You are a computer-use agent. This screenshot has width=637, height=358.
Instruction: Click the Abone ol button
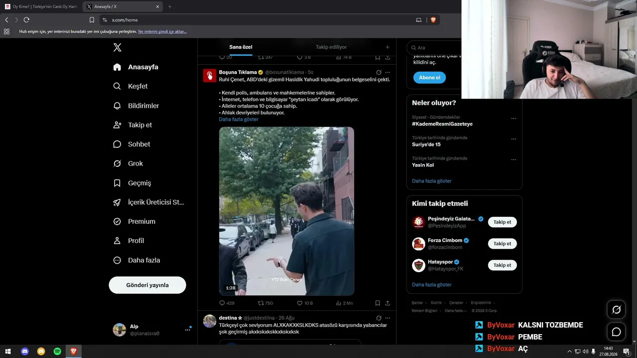(429, 78)
